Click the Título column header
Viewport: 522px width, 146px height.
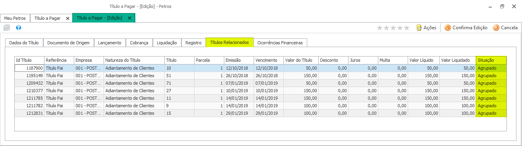179,60
